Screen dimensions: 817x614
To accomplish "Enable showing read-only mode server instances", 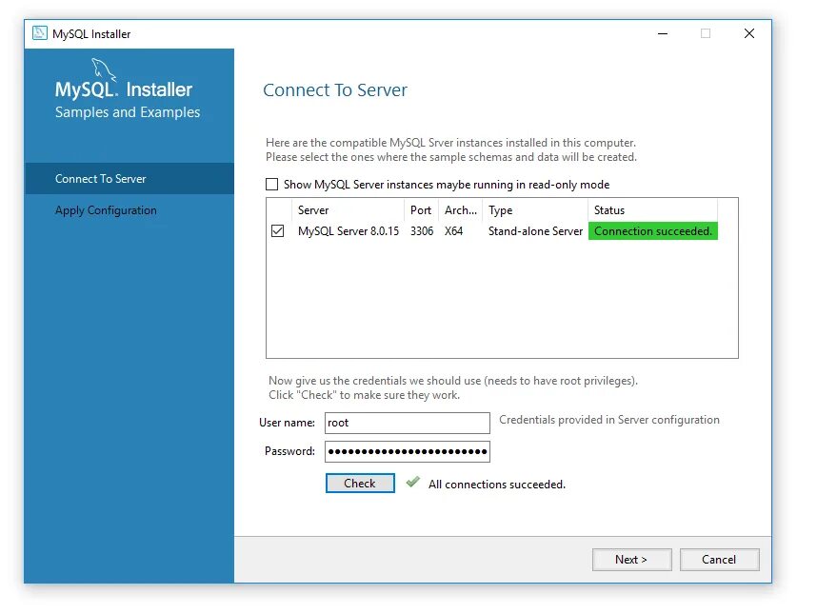I will pos(272,185).
